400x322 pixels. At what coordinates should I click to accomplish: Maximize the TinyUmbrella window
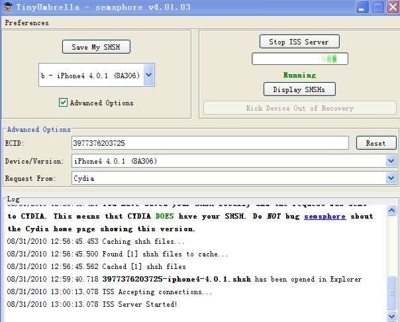[377, 7]
